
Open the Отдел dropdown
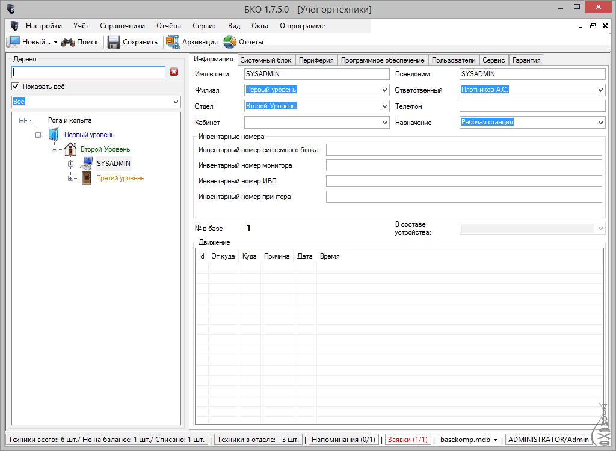click(x=384, y=106)
